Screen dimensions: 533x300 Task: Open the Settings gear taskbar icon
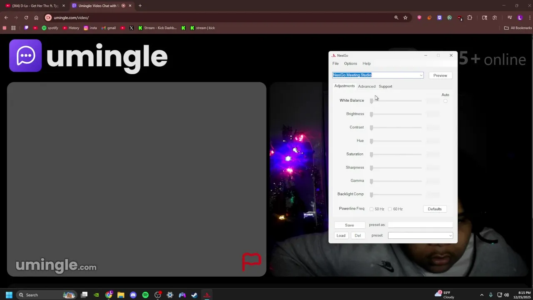pos(169,295)
